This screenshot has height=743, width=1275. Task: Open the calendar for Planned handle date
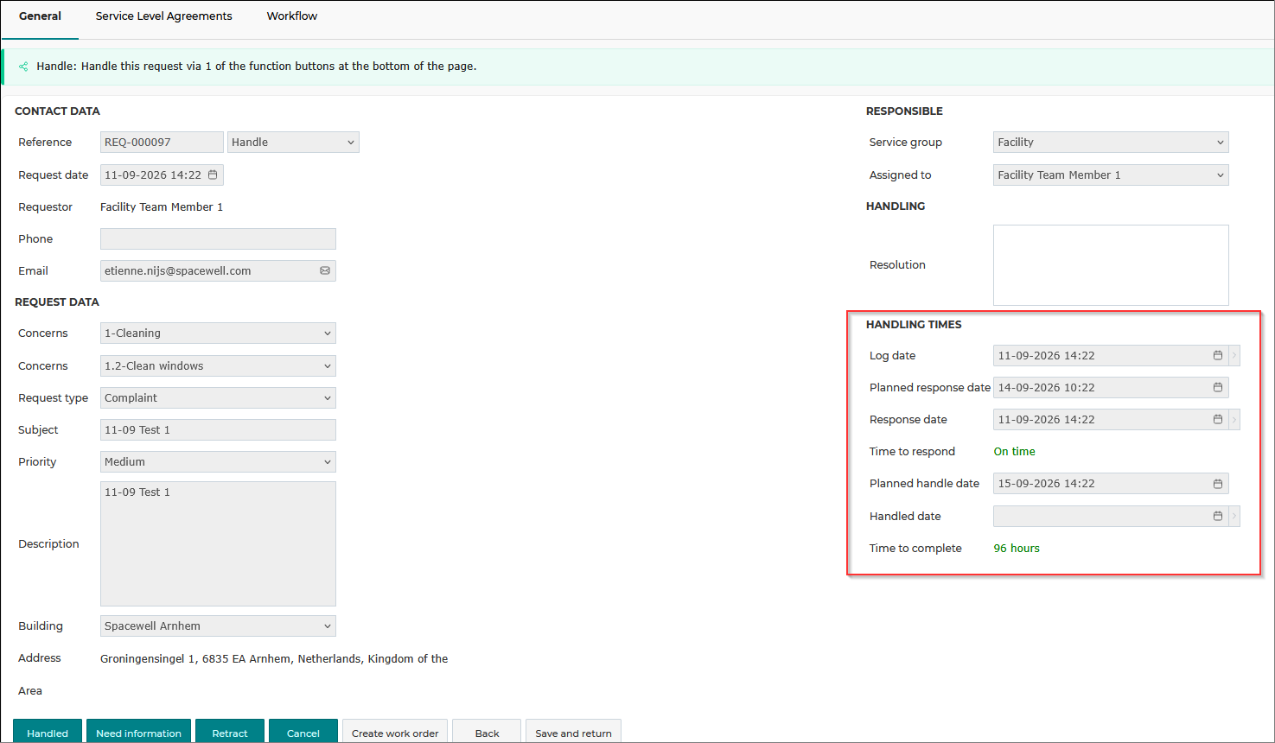click(1218, 484)
